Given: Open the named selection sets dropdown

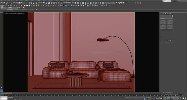Looking at the screenshot, I should click(x=67, y=3).
